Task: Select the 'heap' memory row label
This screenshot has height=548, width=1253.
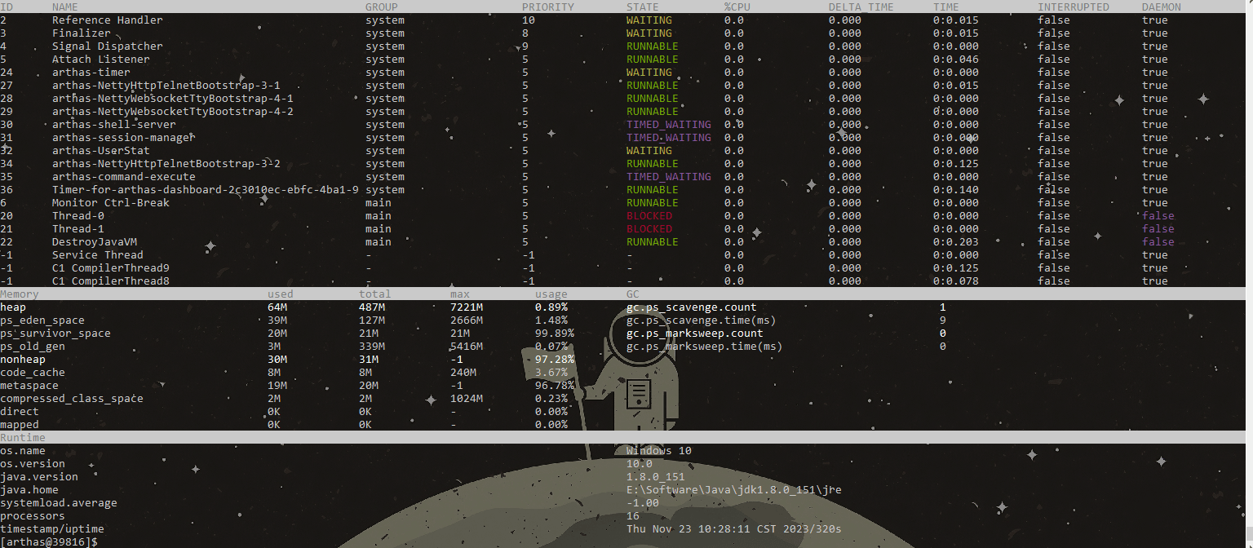Action: (13, 307)
